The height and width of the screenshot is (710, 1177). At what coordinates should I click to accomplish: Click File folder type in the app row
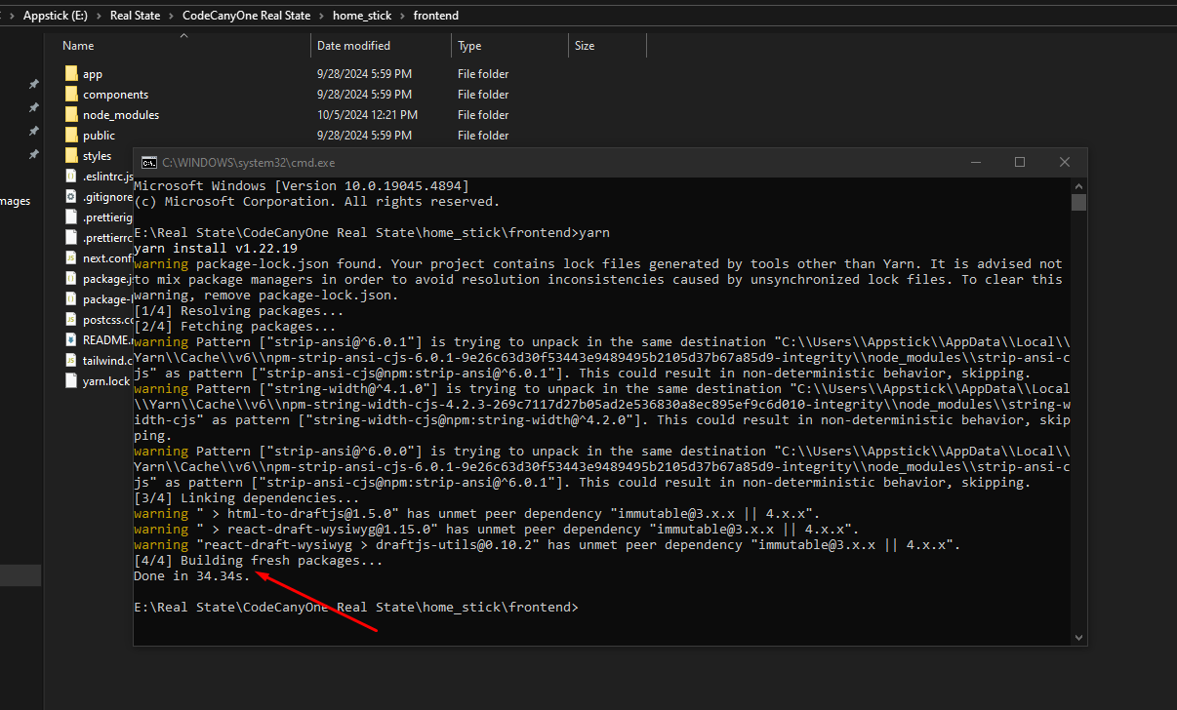point(483,74)
